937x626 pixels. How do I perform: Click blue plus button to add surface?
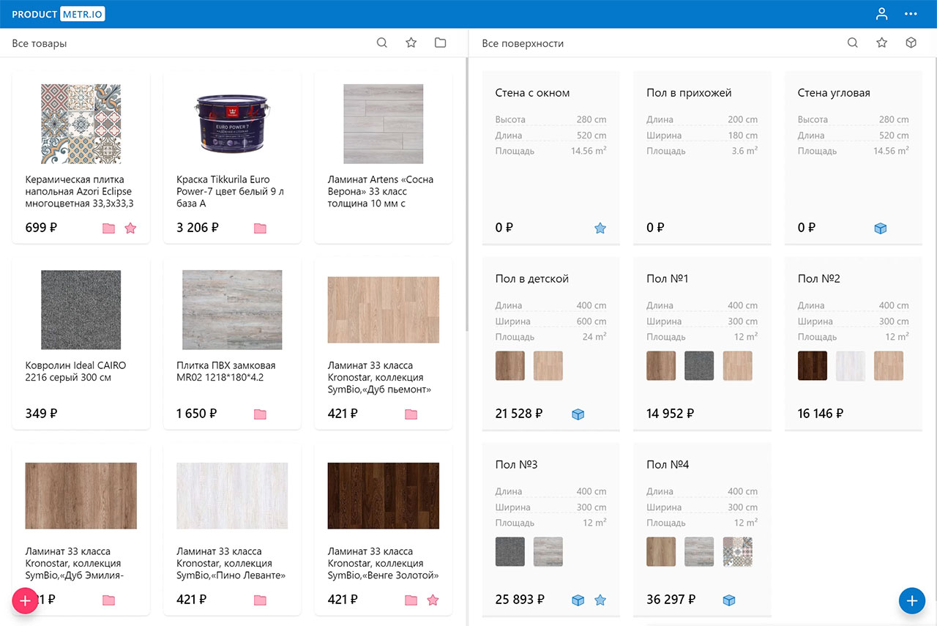pos(911,601)
